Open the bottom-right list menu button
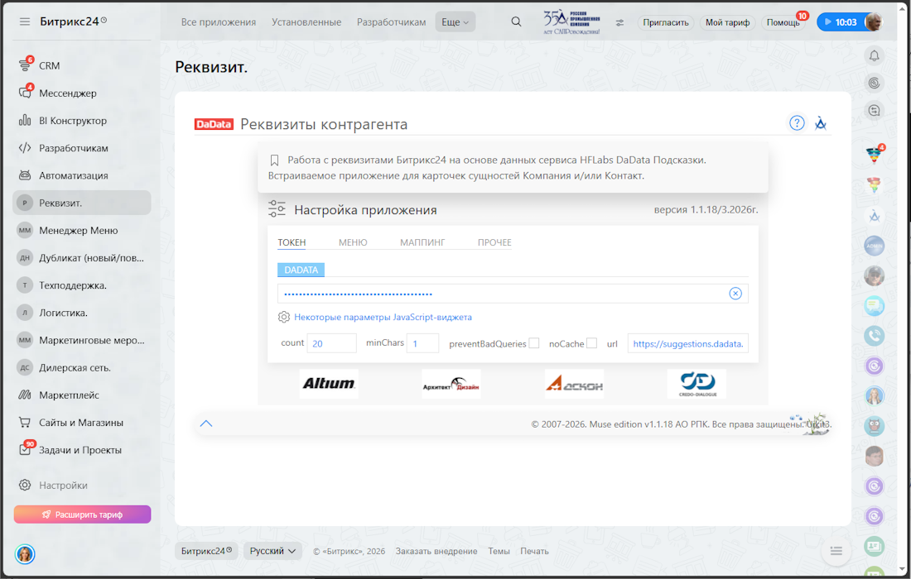 (836, 551)
